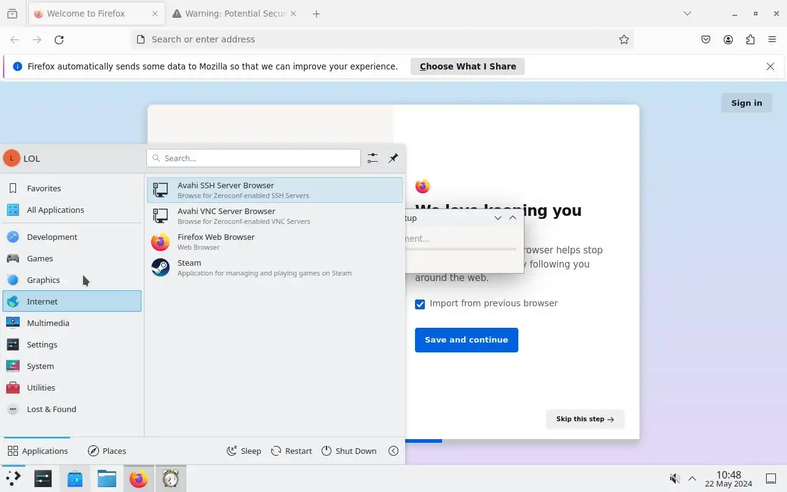Click Save and continue
The height and width of the screenshot is (492, 787).
click(x=466, y=340)
